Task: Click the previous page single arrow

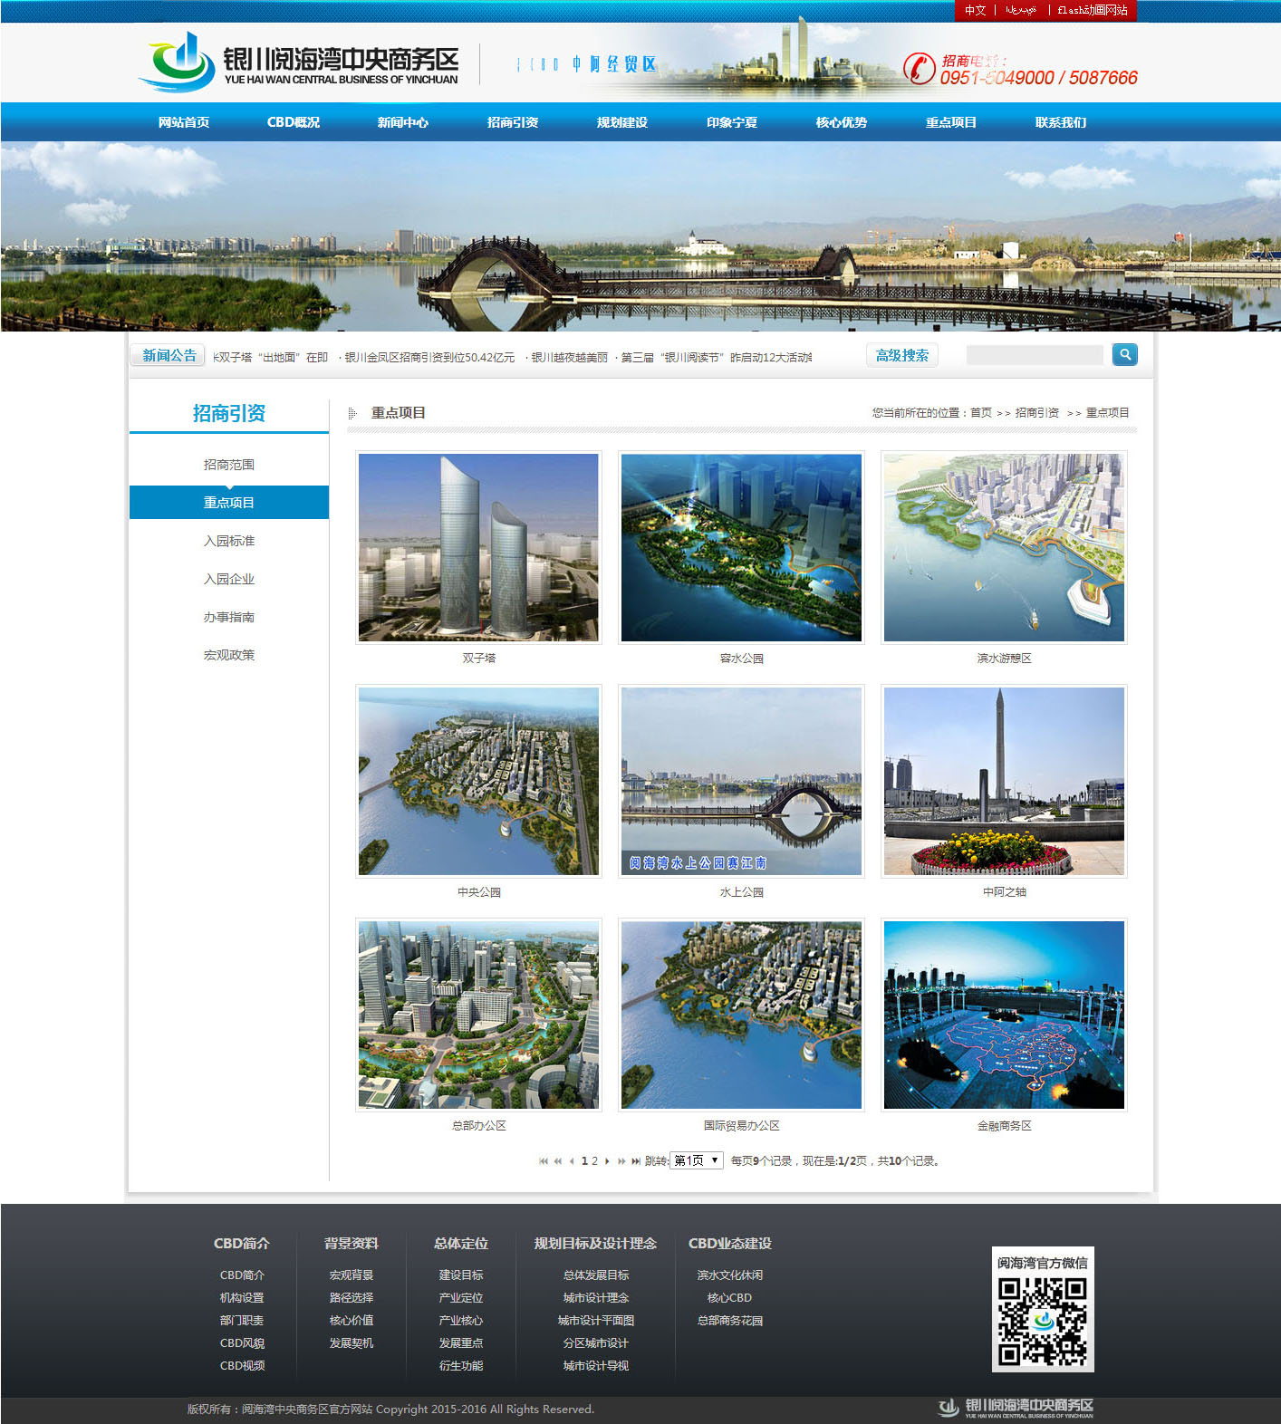Action: point(572,1161)
